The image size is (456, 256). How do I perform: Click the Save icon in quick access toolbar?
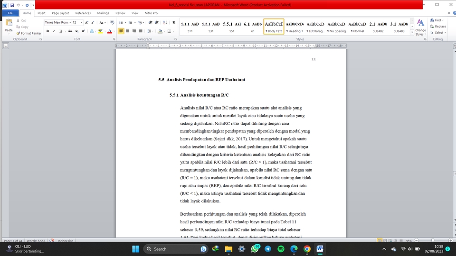pos(12,5)
